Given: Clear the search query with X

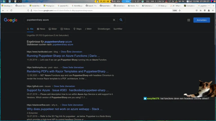Looking at the screenshot, I should click(114, 20).
